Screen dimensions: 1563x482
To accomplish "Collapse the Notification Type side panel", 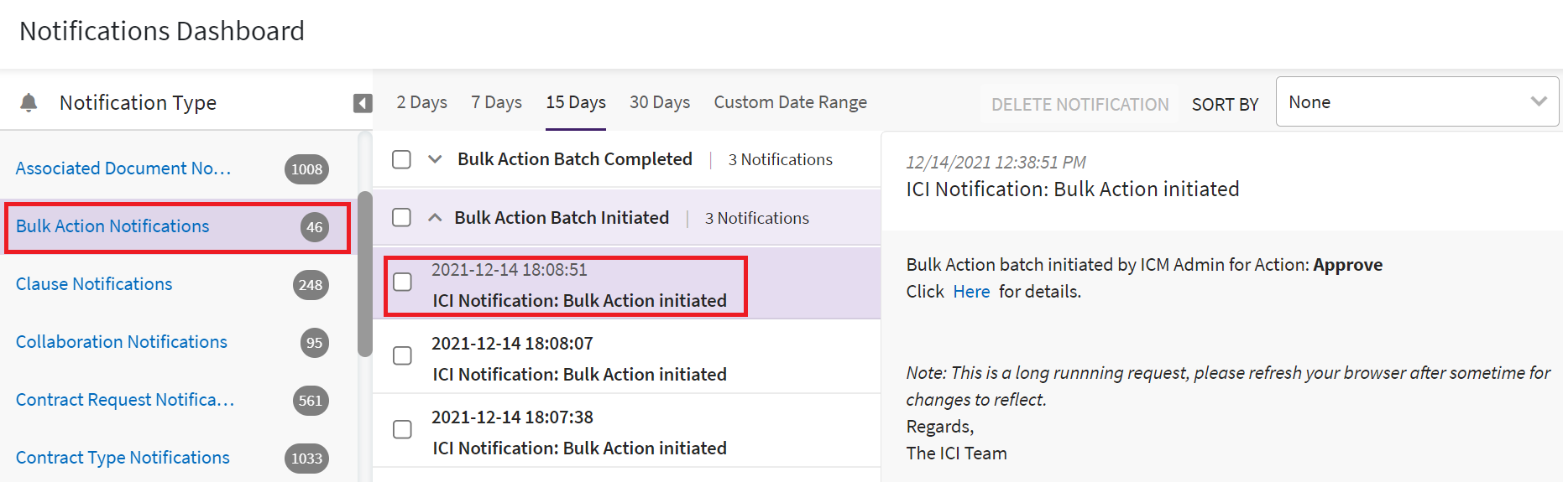I will (363, 103).
